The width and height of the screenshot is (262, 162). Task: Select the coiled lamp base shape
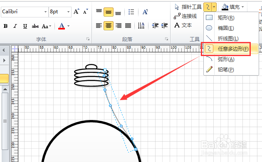[x=91, y=76]
